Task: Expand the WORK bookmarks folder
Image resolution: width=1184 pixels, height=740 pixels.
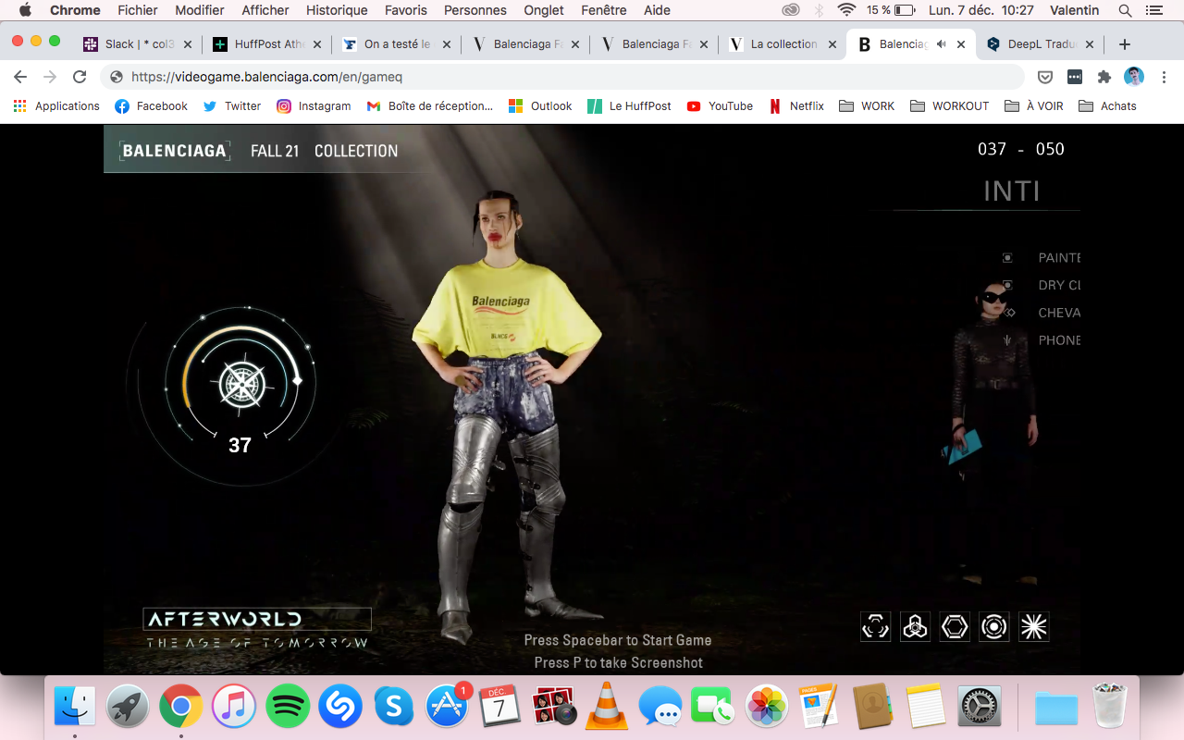Action: pos(867,106)
